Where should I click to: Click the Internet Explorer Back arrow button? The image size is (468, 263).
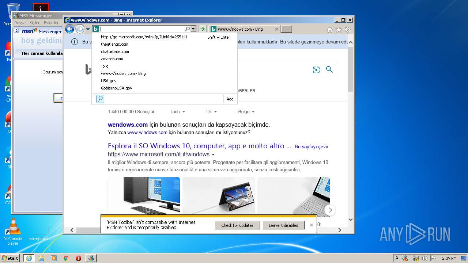(69, 29)
